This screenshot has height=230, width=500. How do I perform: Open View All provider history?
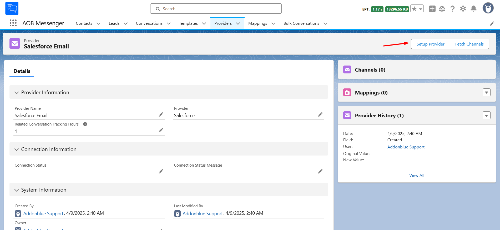coord(417,176)
